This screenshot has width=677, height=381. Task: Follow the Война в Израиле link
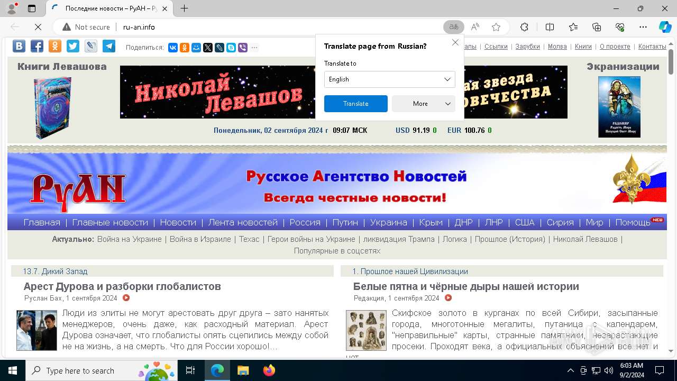point(200,239)
